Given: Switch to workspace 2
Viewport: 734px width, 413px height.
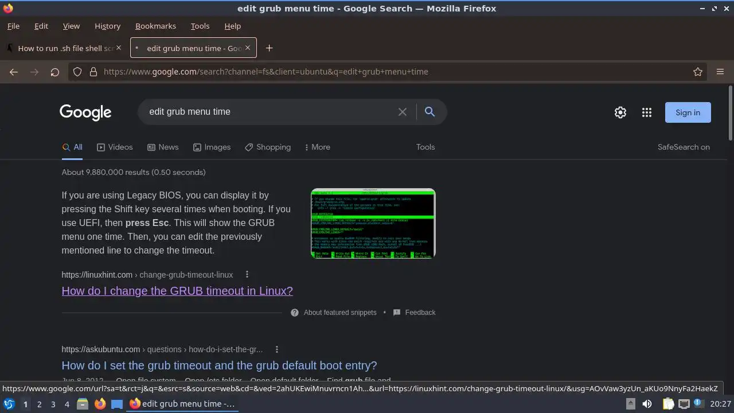Looking at the screenshot, I should (x=39, y=404).
